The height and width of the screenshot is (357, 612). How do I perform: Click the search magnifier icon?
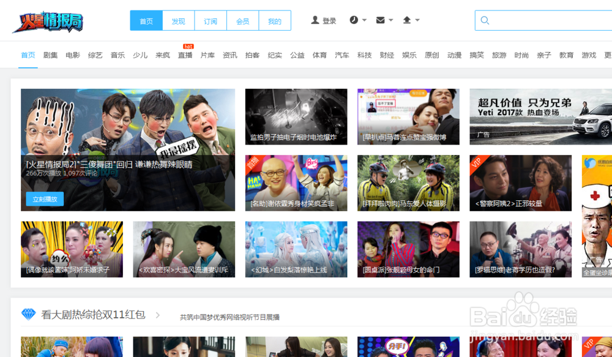click(x=485, y=20)
